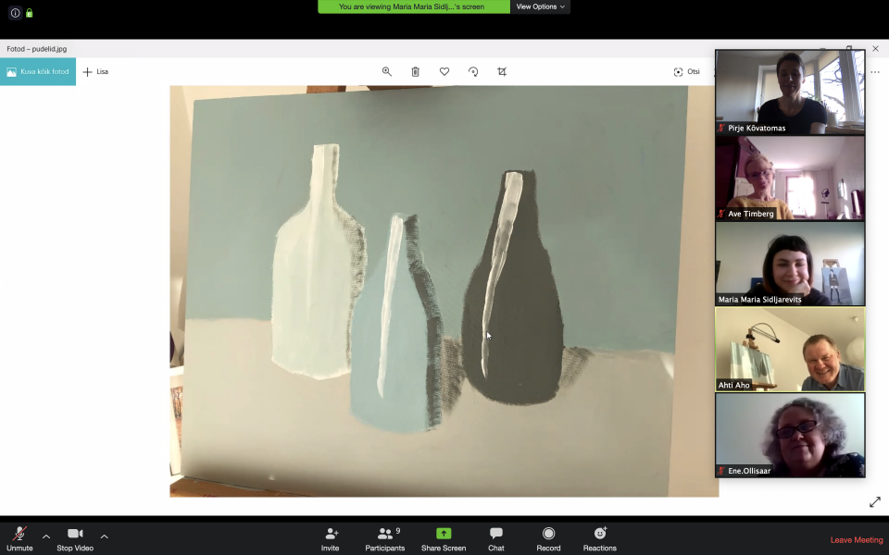Viewport: 889px width, 555px height.
Task: Open the Invite option in Zoom toolbar
Action: (x=331, y=538)
